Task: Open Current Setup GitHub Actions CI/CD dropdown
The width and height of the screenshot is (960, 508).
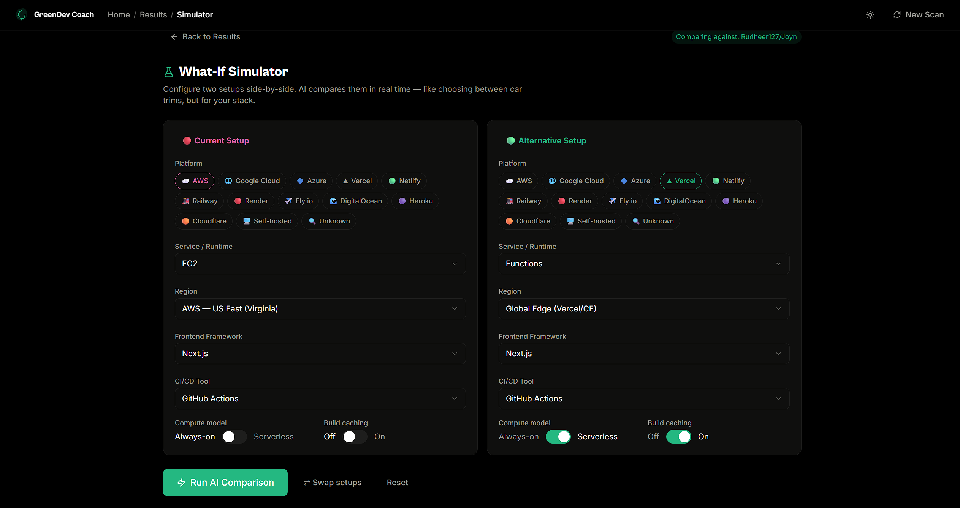Action: (x=320, y=399)
